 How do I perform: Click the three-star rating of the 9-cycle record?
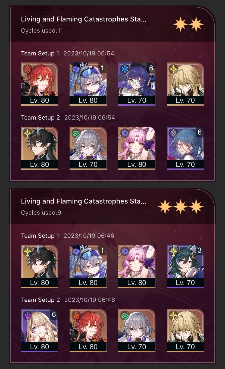tap(181, 207)
